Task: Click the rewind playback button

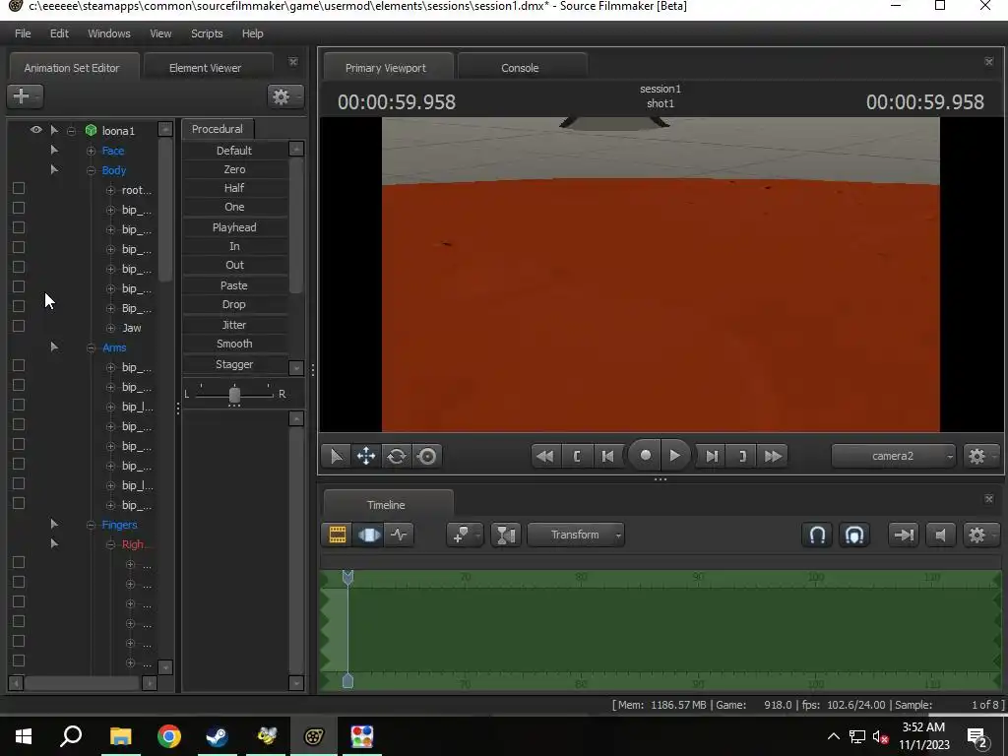Action: (x=545, y=457)
